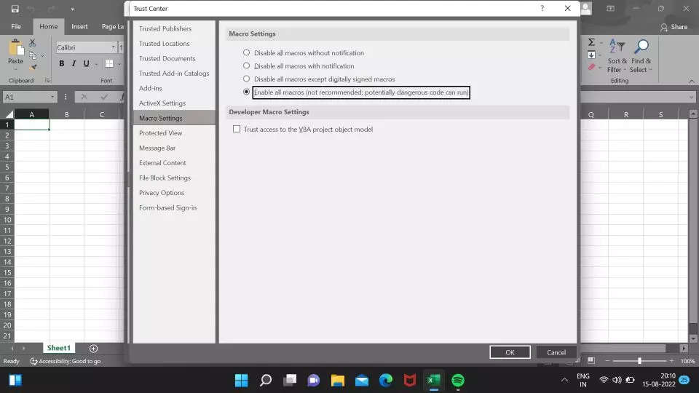Click Paste icon in Excel ribbon

point(15,47)
